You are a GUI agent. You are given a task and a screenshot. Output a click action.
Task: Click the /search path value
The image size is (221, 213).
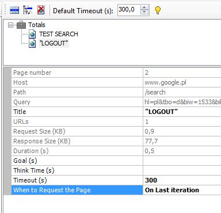(155, 92)
